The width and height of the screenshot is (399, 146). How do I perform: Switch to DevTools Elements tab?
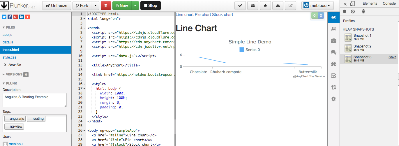370,3
